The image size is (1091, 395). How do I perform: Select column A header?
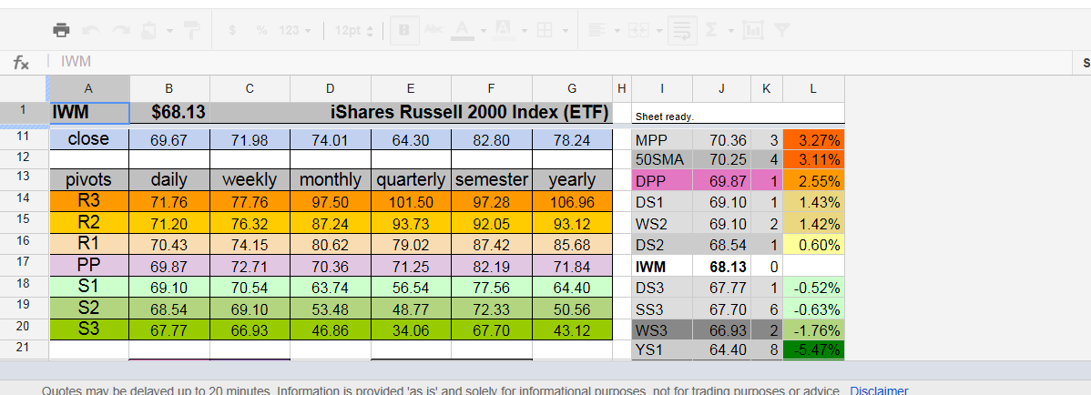pyautogui.click(x=88, y=88)
